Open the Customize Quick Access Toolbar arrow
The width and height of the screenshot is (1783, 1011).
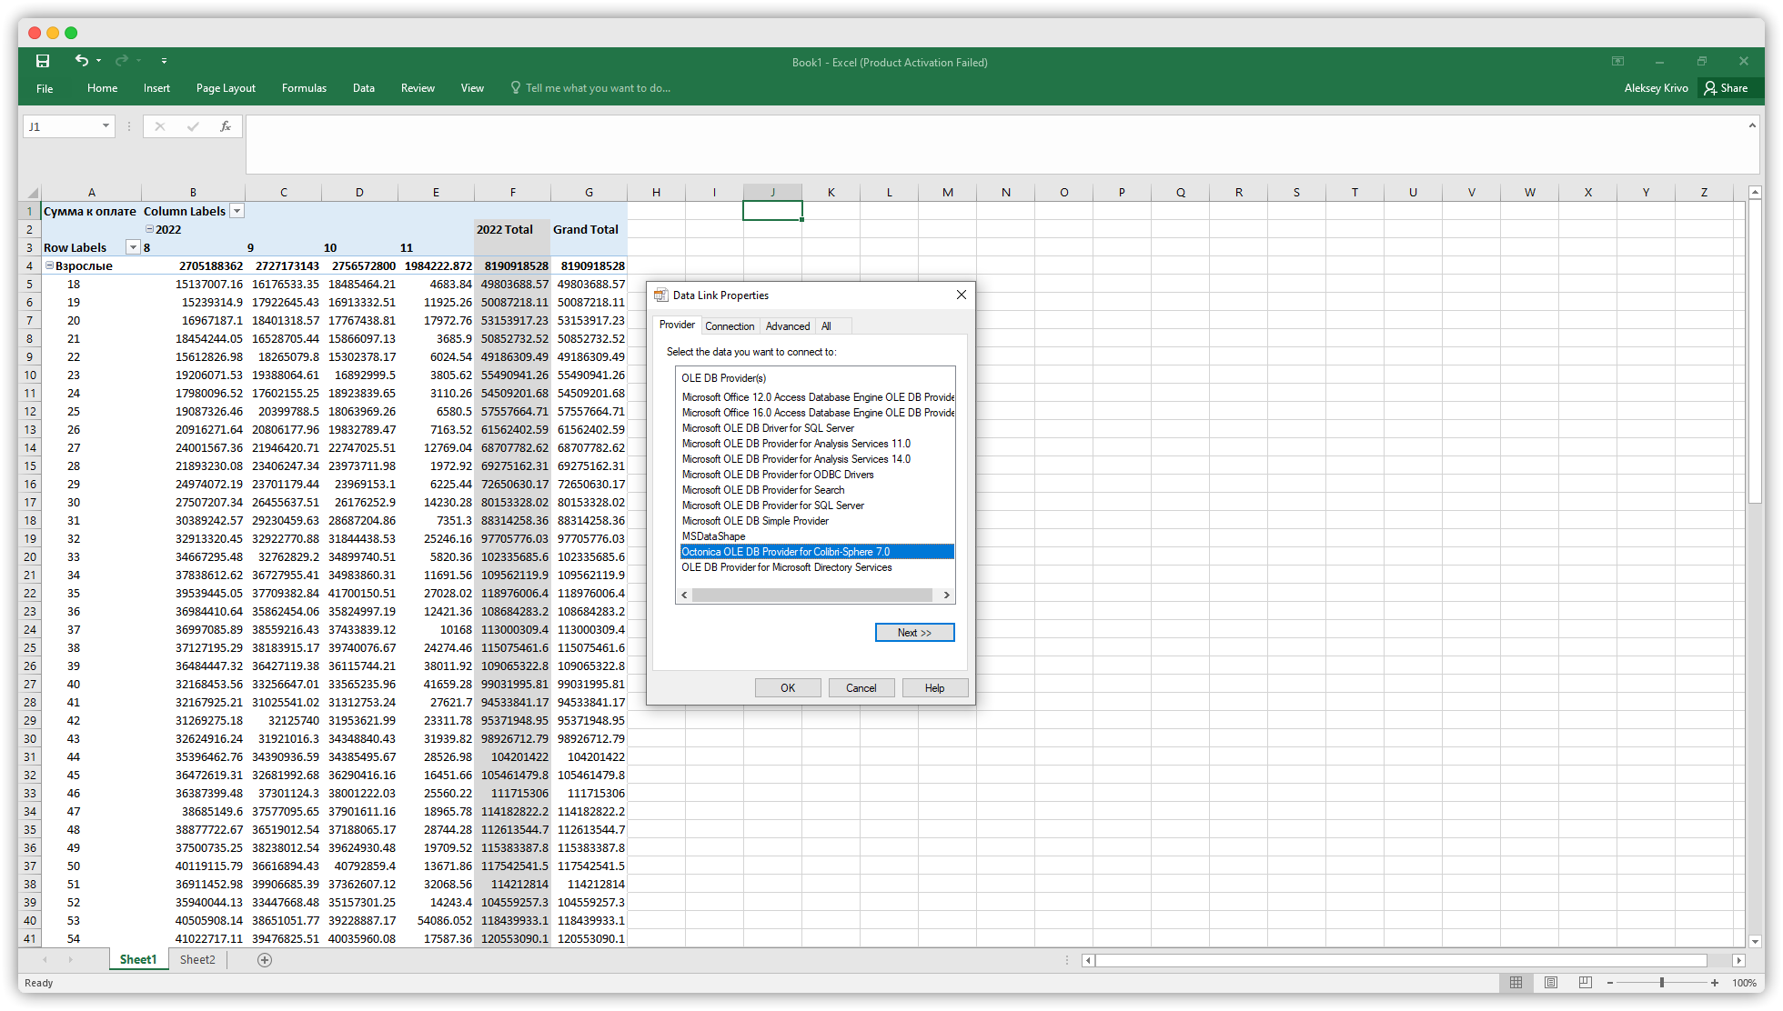[x=164, y=61]
